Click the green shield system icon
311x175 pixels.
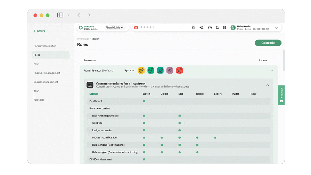coord(151,71)
